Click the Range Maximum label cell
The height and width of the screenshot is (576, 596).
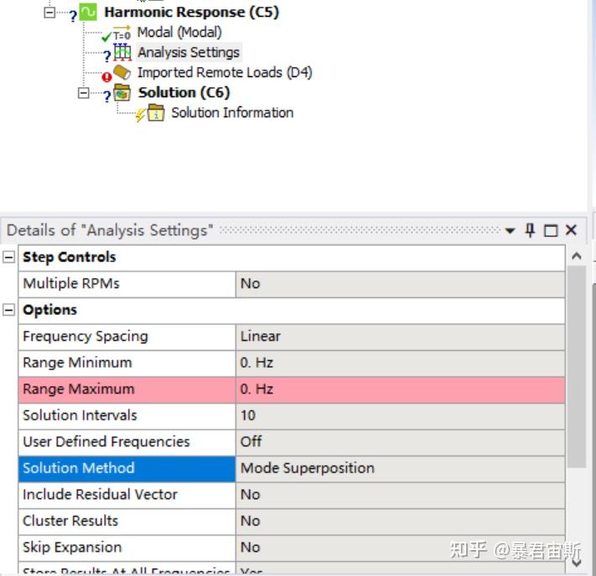click(x=127, y=389)
